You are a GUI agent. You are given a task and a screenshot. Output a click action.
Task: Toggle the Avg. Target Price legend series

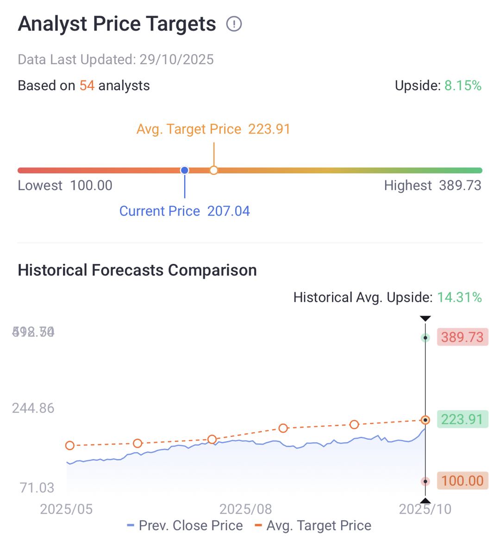(313, 526)
